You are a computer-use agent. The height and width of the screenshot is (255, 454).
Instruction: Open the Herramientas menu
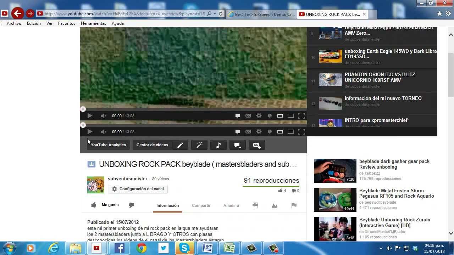click(93, 23)
